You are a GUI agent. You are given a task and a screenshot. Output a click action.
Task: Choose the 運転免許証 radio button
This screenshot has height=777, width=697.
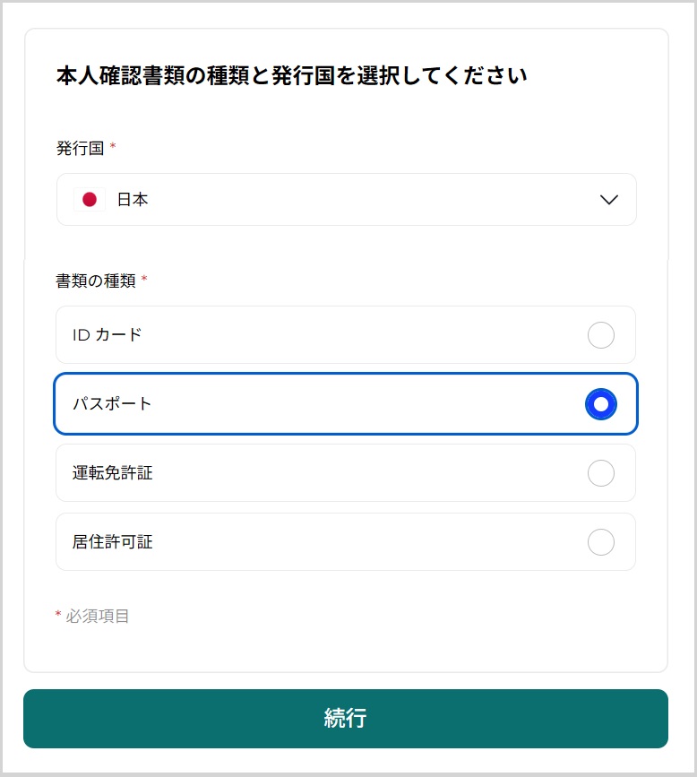coord(601,473)
